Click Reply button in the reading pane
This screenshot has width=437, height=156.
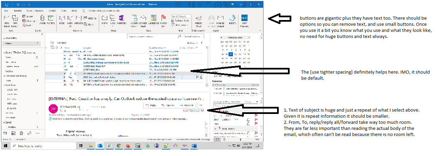pyautogui.click(x=151, y=105)
